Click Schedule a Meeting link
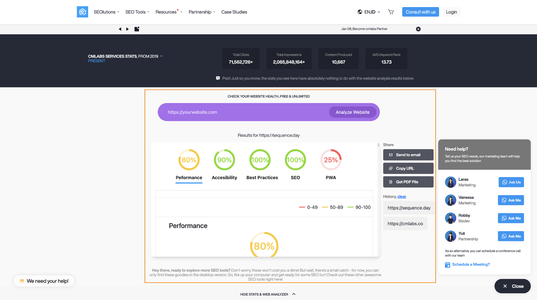The height and width of the screenshot is (300, 537). (x=471, y=264)
